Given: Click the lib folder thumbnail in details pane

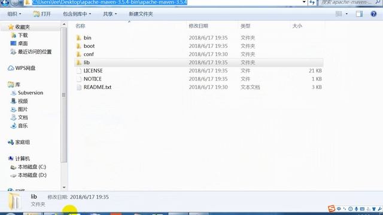Looking at the screenshot, I should tap(14, 201).
